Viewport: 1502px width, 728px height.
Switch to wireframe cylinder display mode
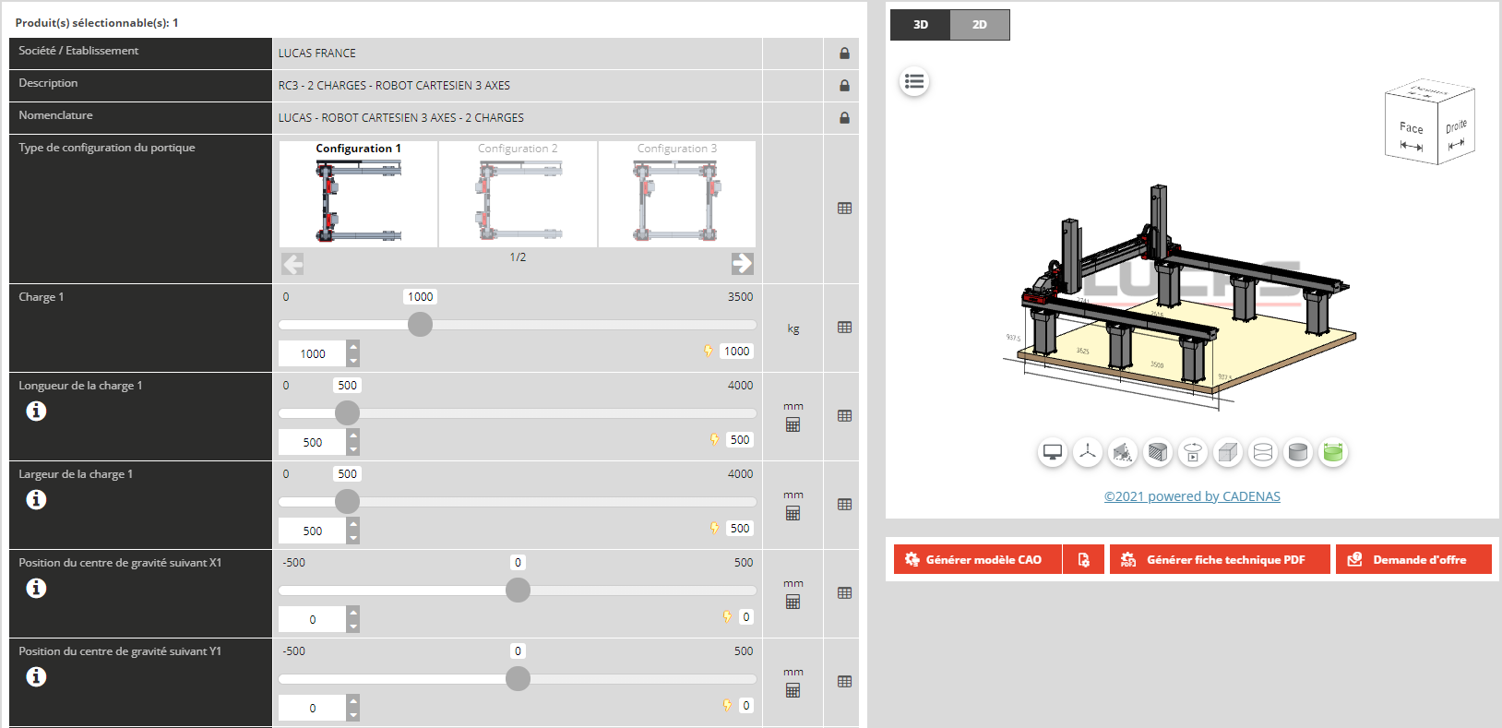tap(1263, 452)
